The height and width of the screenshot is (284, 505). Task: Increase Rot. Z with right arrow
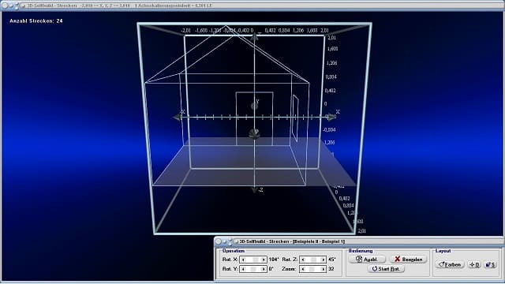coord(324,260)
